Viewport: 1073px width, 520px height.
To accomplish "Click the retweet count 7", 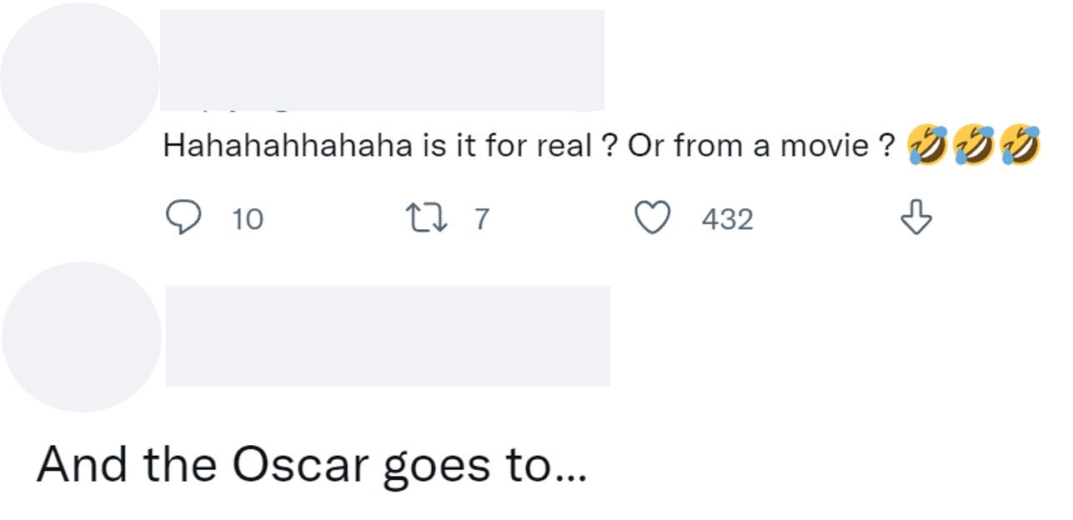I will coord(481,219).
